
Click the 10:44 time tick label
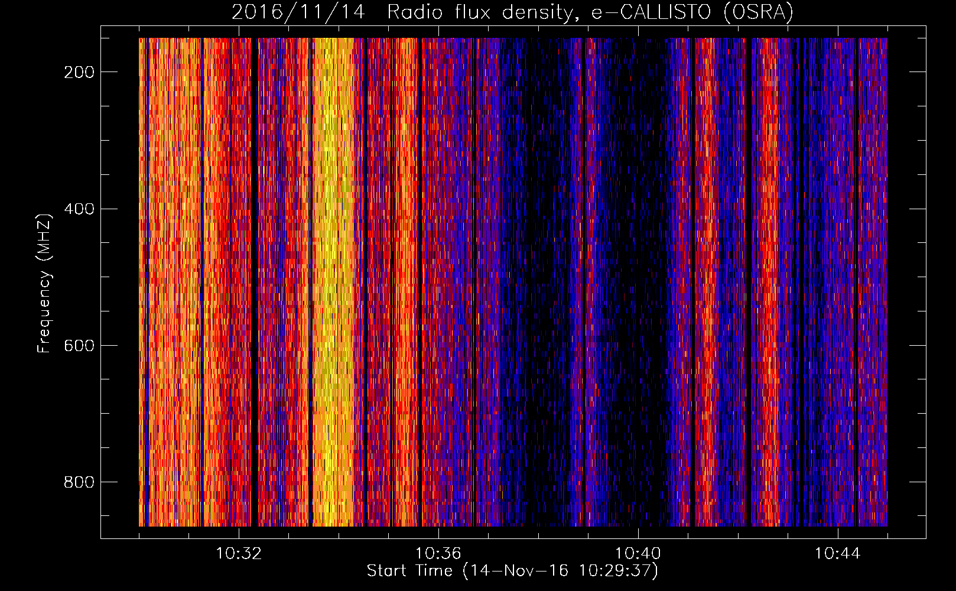(837, 554)
